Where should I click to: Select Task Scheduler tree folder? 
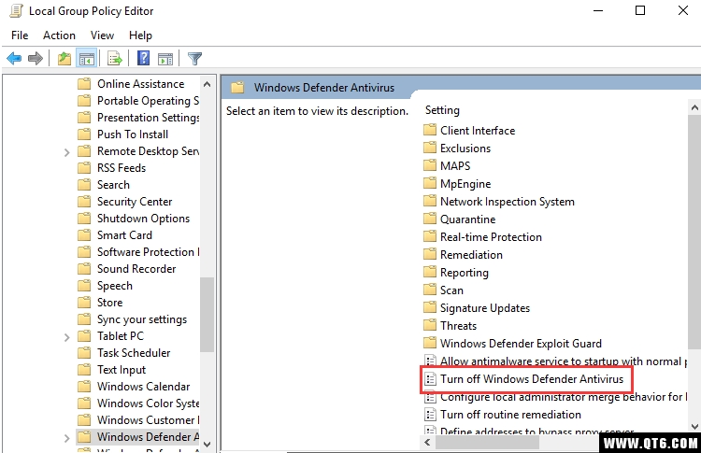123,353
